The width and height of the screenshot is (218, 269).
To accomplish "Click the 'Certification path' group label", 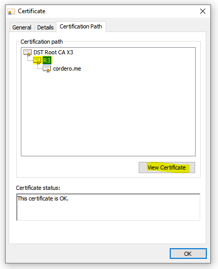I will pos(42,42).
